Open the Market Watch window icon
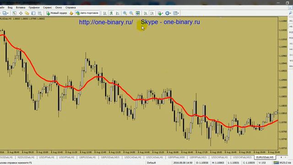Screen dimensions: 293x165 point(14,13)
